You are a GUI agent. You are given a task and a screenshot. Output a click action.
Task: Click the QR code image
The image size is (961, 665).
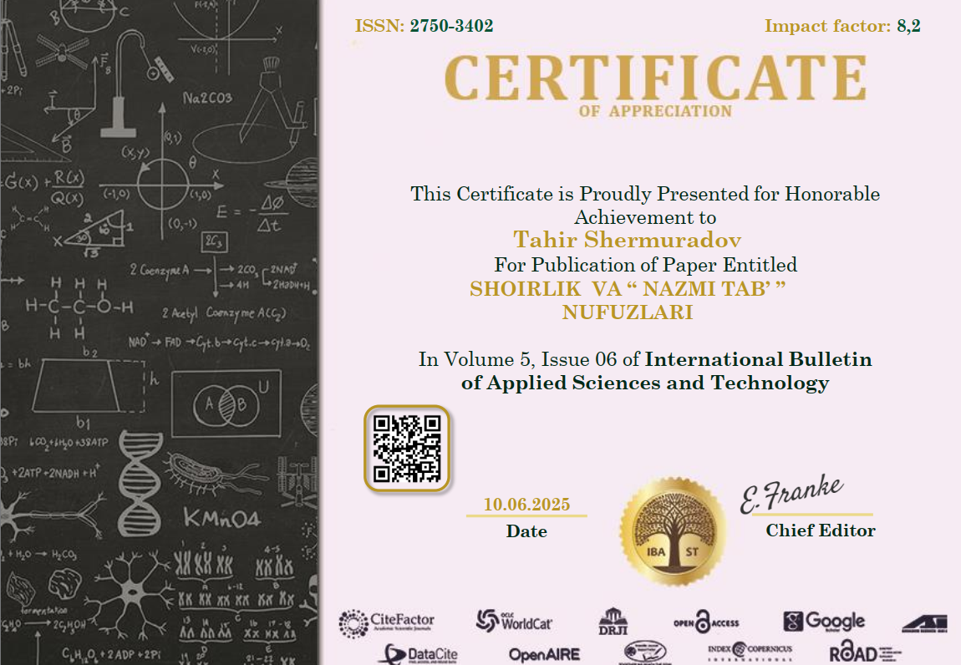407,449
